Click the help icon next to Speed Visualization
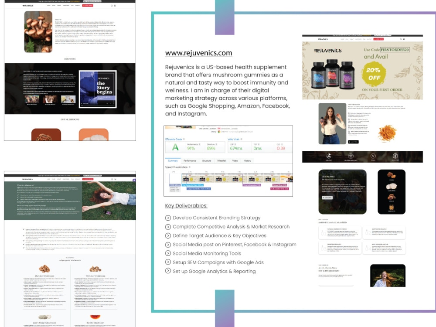The image size is (436, 327). (190, 167)
